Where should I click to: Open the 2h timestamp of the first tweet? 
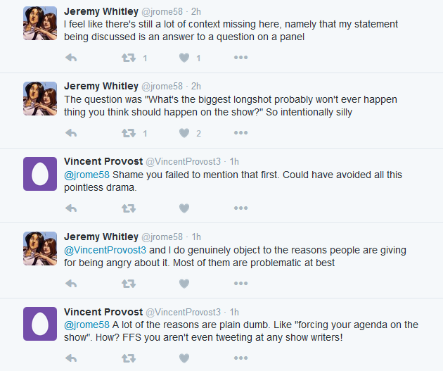(x=196, y=11)
